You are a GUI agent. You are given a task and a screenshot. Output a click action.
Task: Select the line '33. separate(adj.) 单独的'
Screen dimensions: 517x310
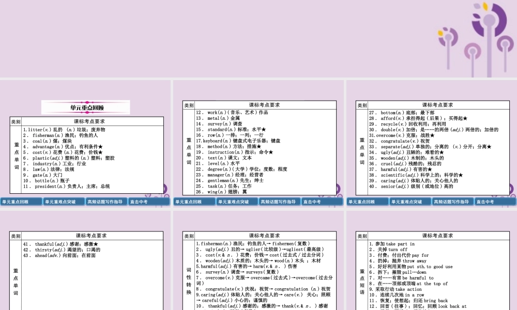tap(430, 147)
